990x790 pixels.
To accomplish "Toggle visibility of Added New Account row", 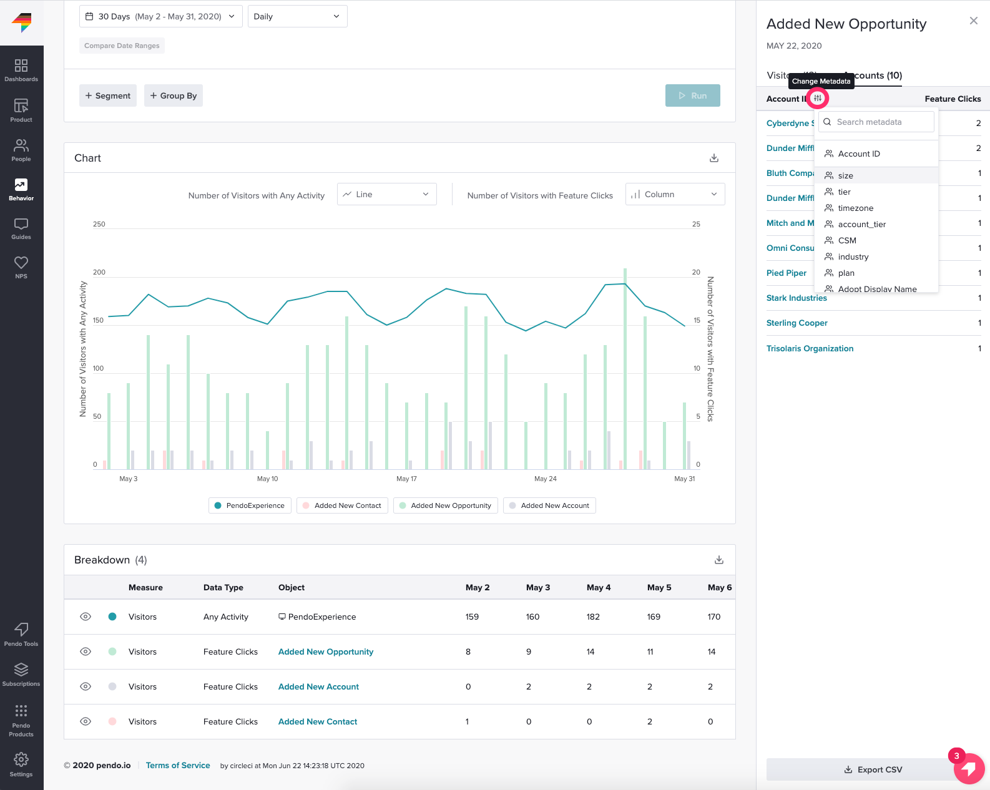I will pos(86,686).
